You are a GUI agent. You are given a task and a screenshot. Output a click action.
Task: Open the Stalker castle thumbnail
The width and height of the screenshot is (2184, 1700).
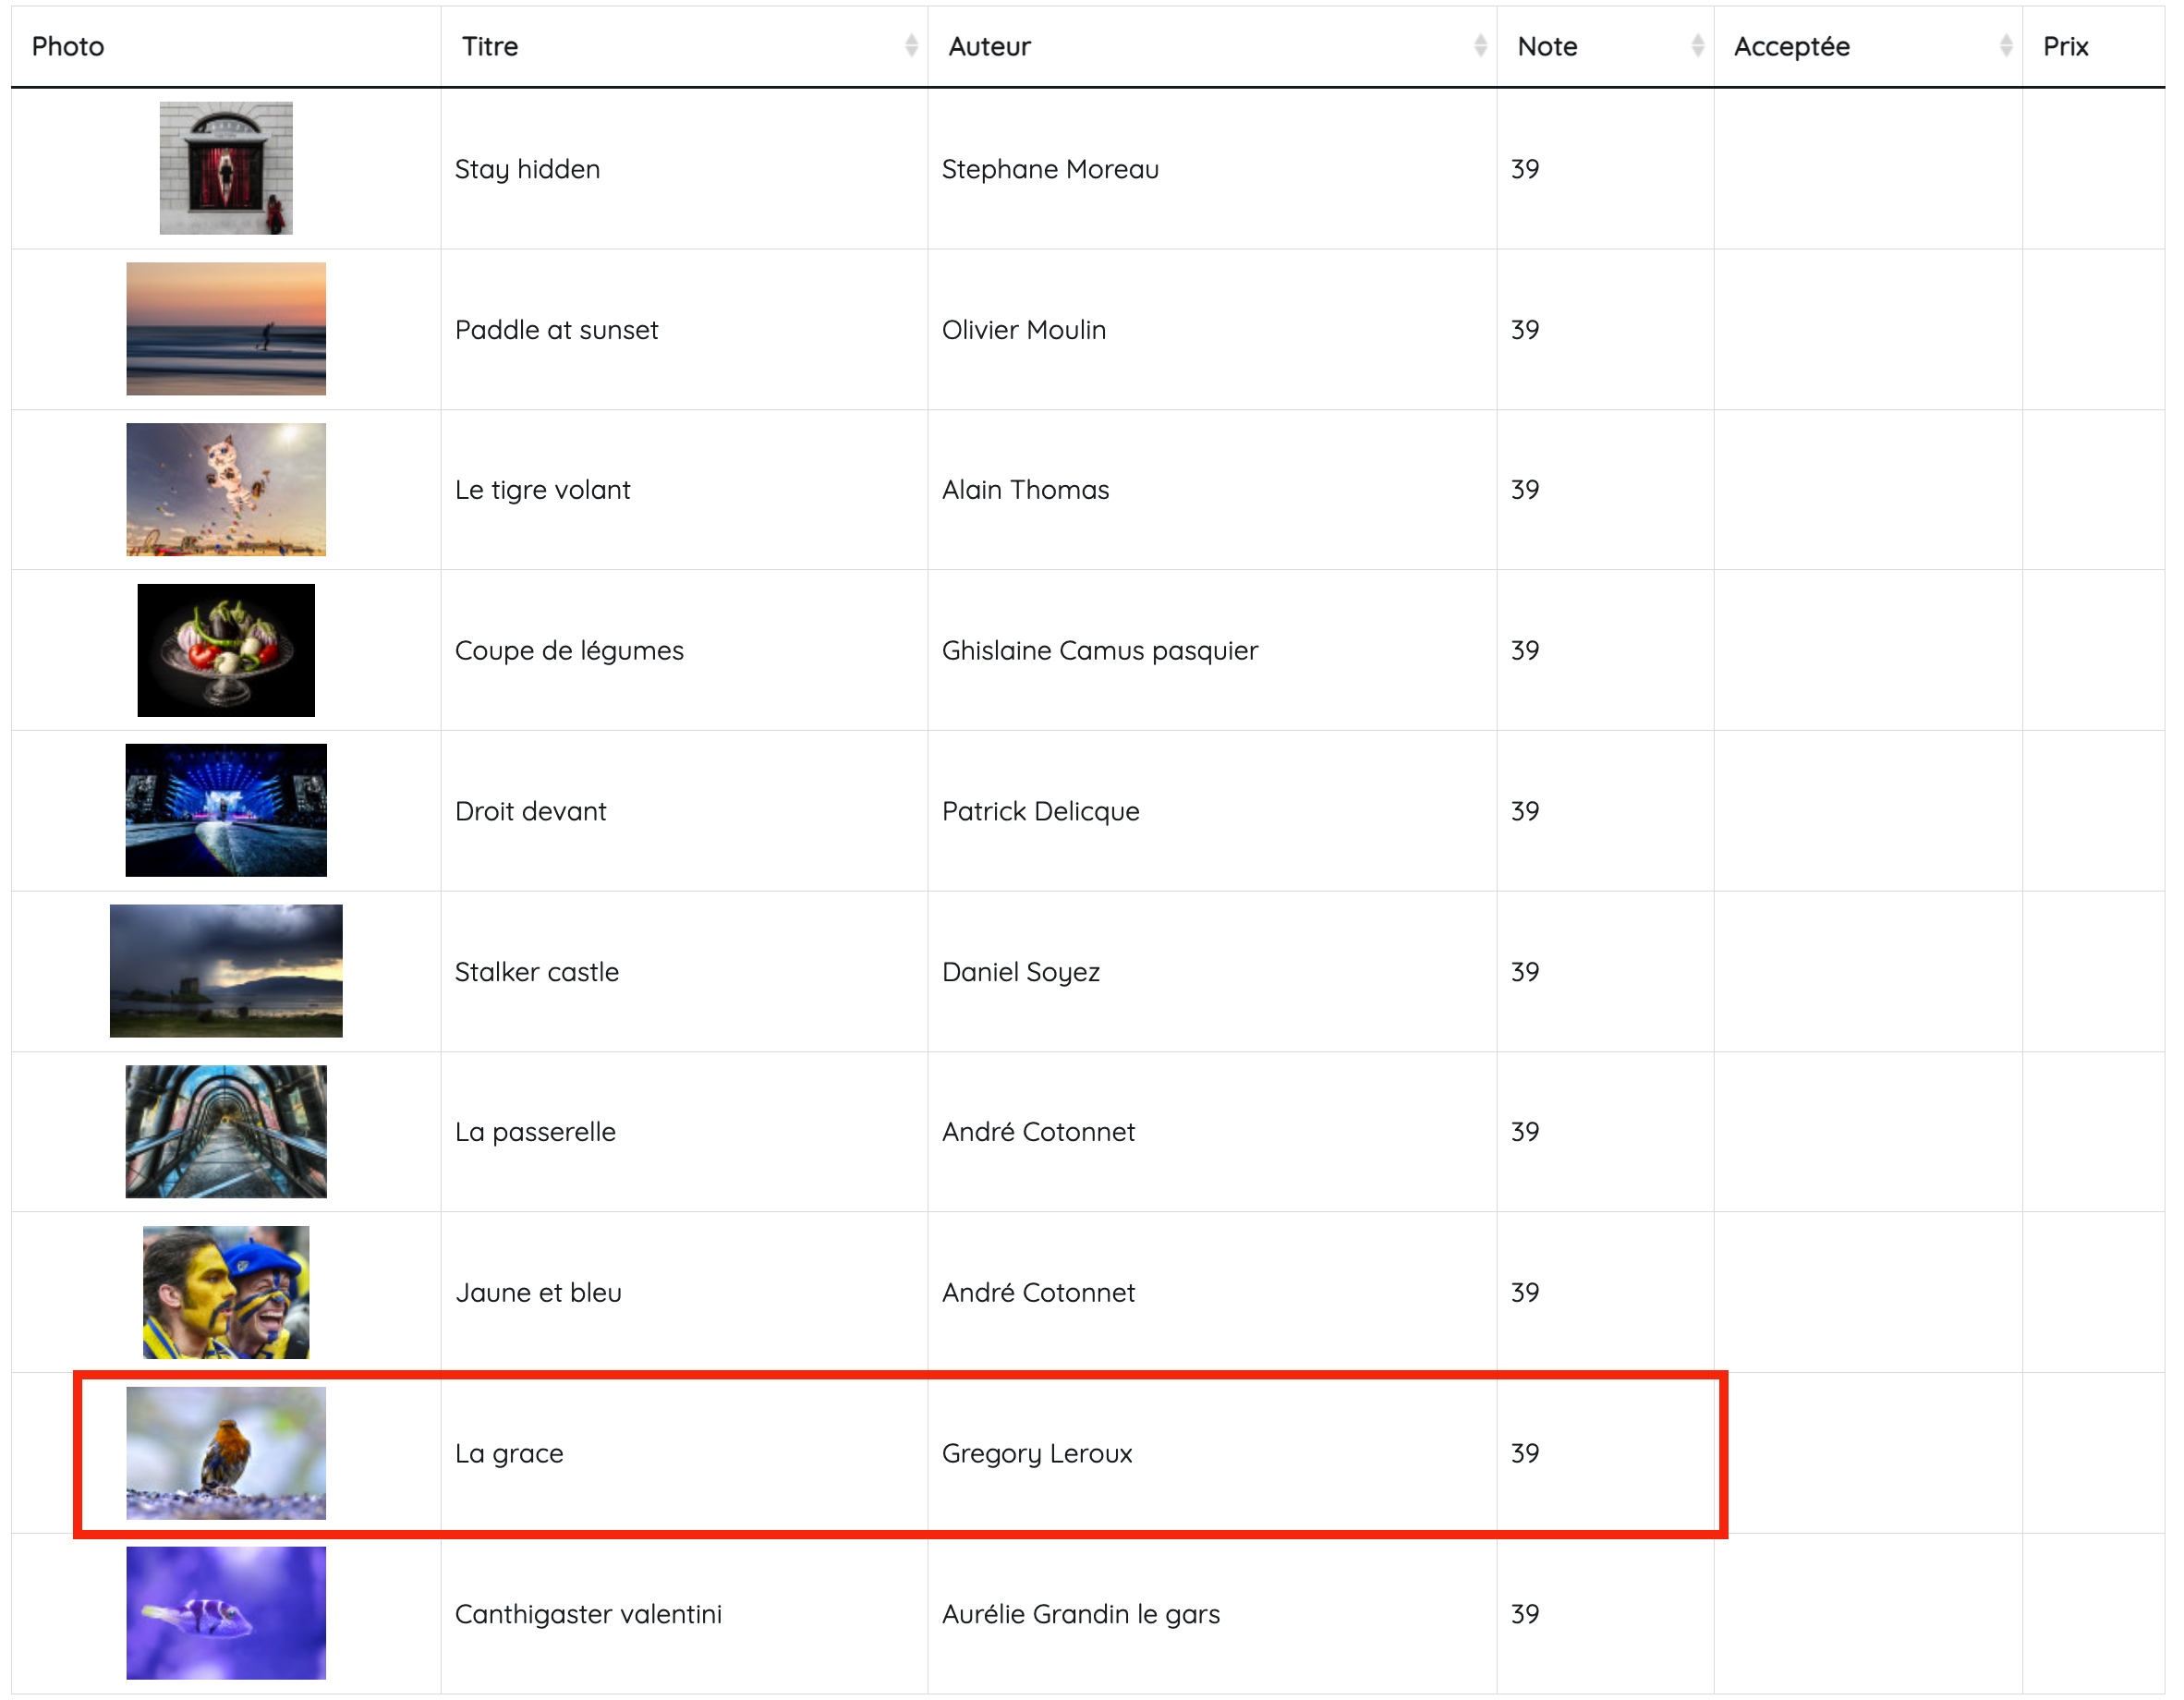(226, 971)
